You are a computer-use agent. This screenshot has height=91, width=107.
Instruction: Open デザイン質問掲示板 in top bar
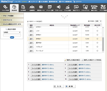pyautogui.click(x=65, y=2)
